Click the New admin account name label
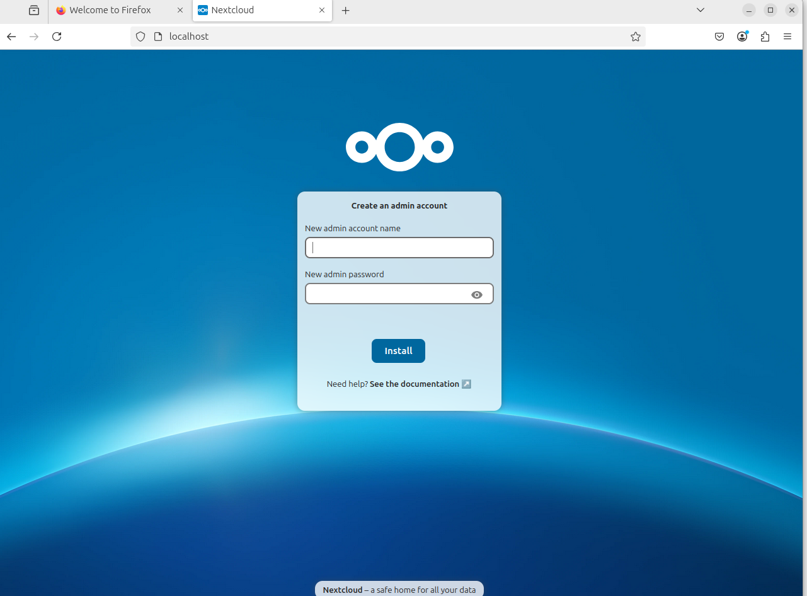Viewport: 807px width, 596px height. [353, 228]
